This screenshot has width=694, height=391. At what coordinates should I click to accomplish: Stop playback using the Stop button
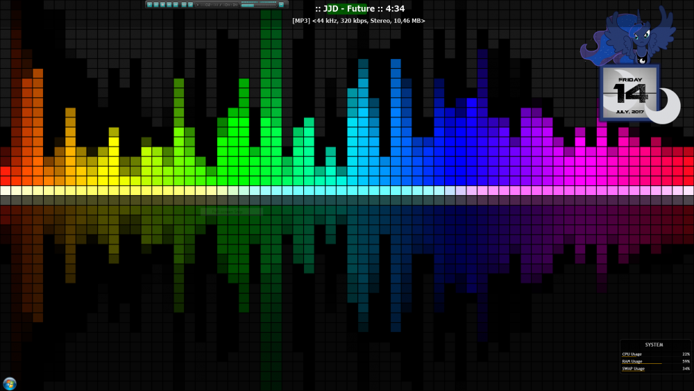pos(162,5)
